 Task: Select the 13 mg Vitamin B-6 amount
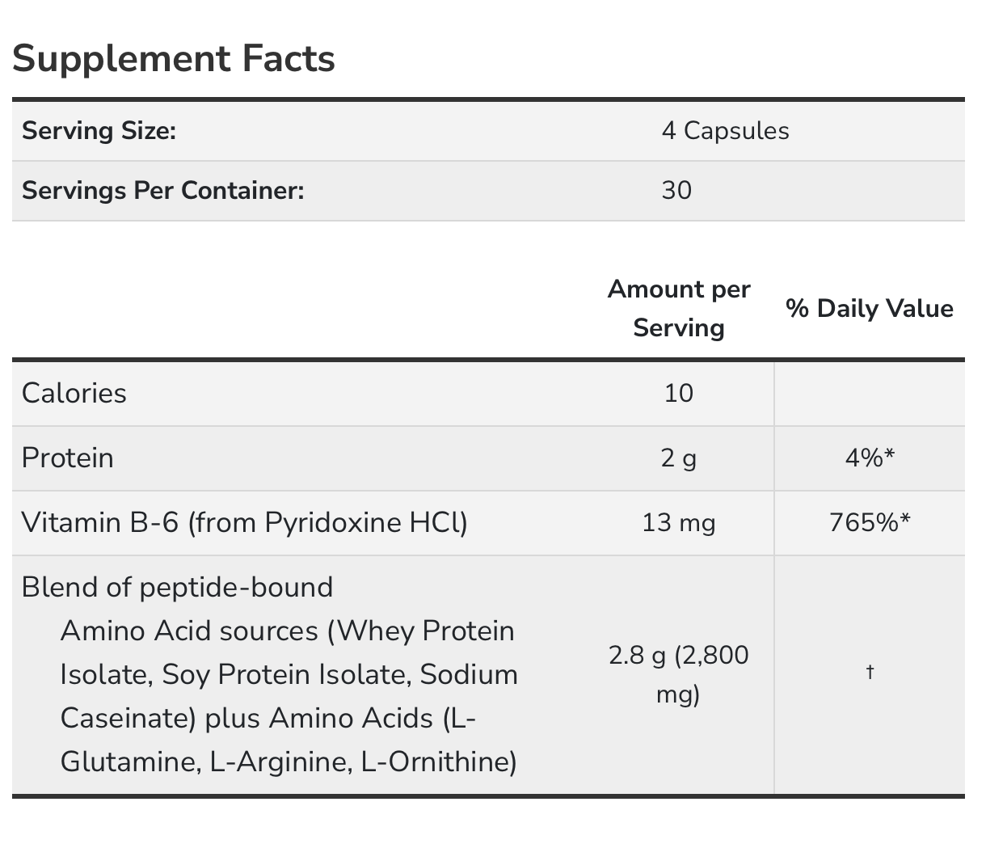(x=679, y=523)
